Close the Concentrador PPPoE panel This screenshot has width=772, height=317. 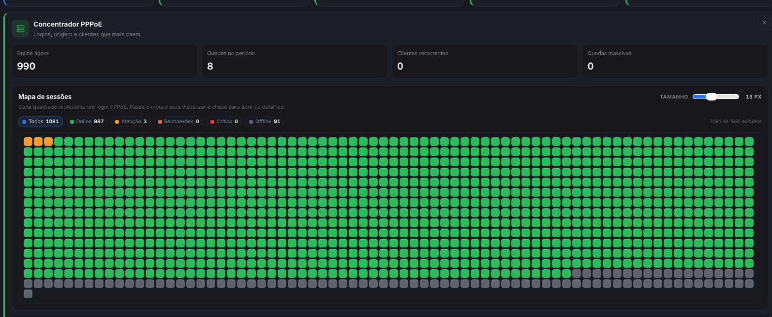pos(764,23)
